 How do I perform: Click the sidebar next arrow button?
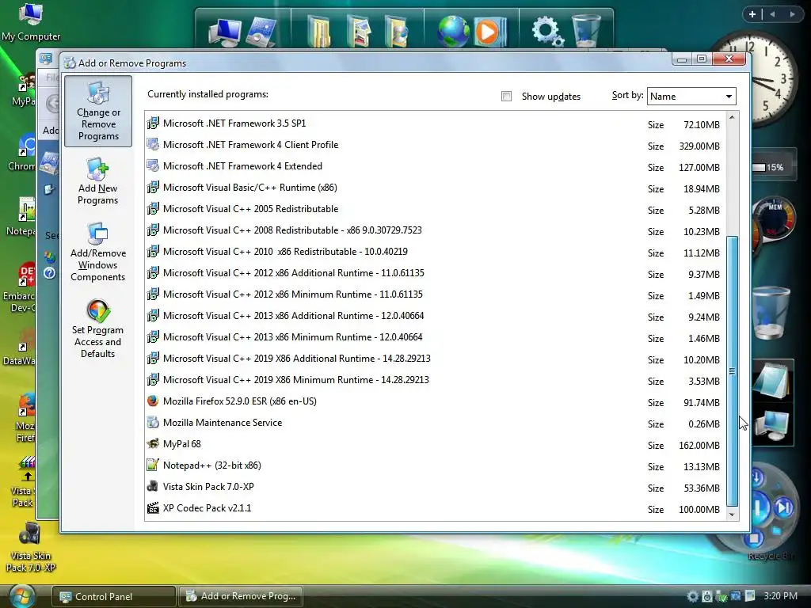pyautogui.click(x=792, y=14)
